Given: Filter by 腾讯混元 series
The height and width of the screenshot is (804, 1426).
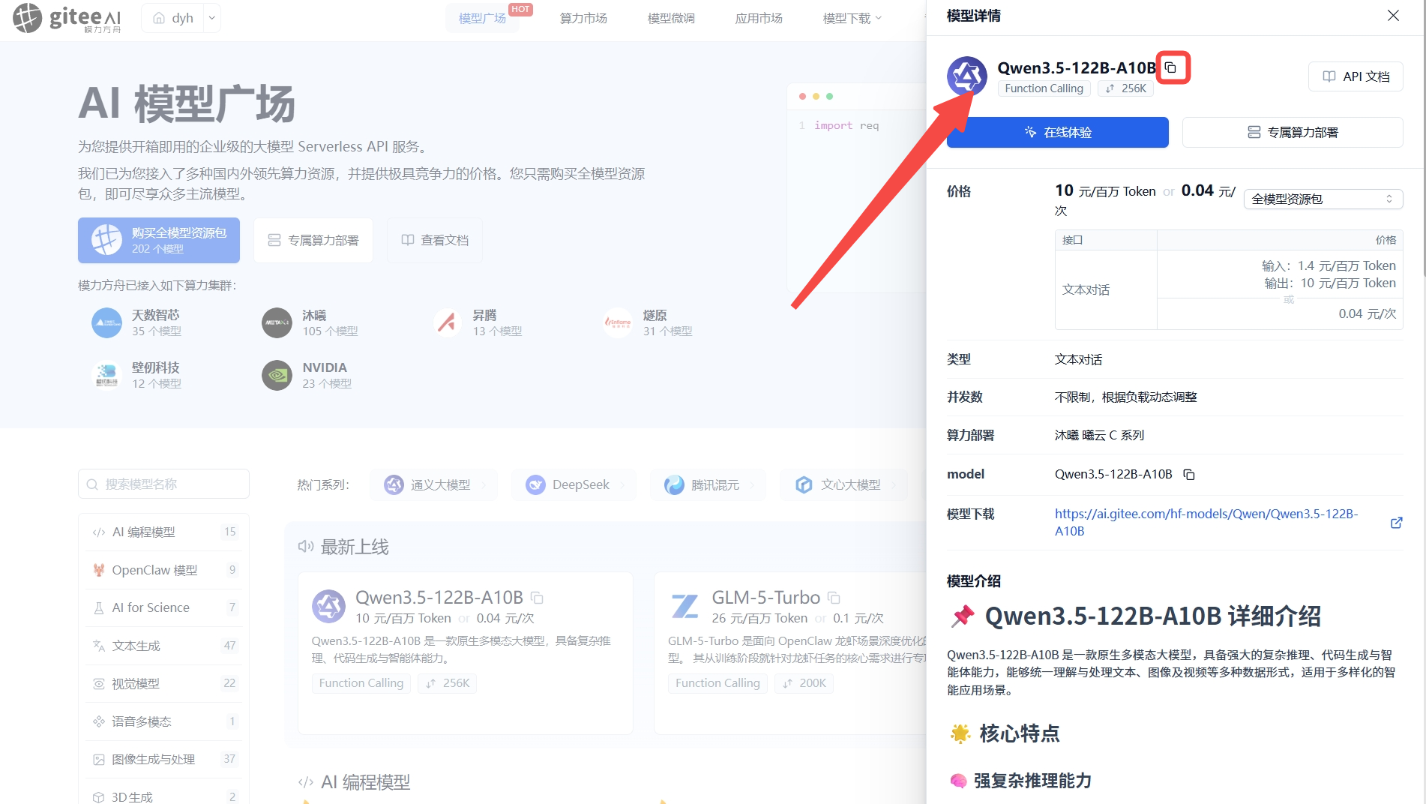Looking at the screenshot, I should (708, 484).
